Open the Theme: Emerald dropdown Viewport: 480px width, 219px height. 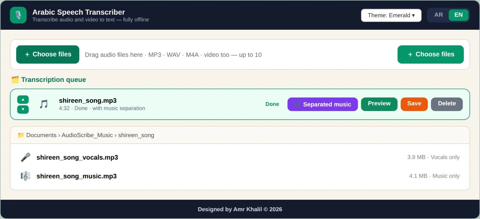pos(391,15)
